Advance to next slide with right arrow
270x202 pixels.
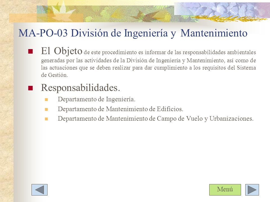[252, 190]
